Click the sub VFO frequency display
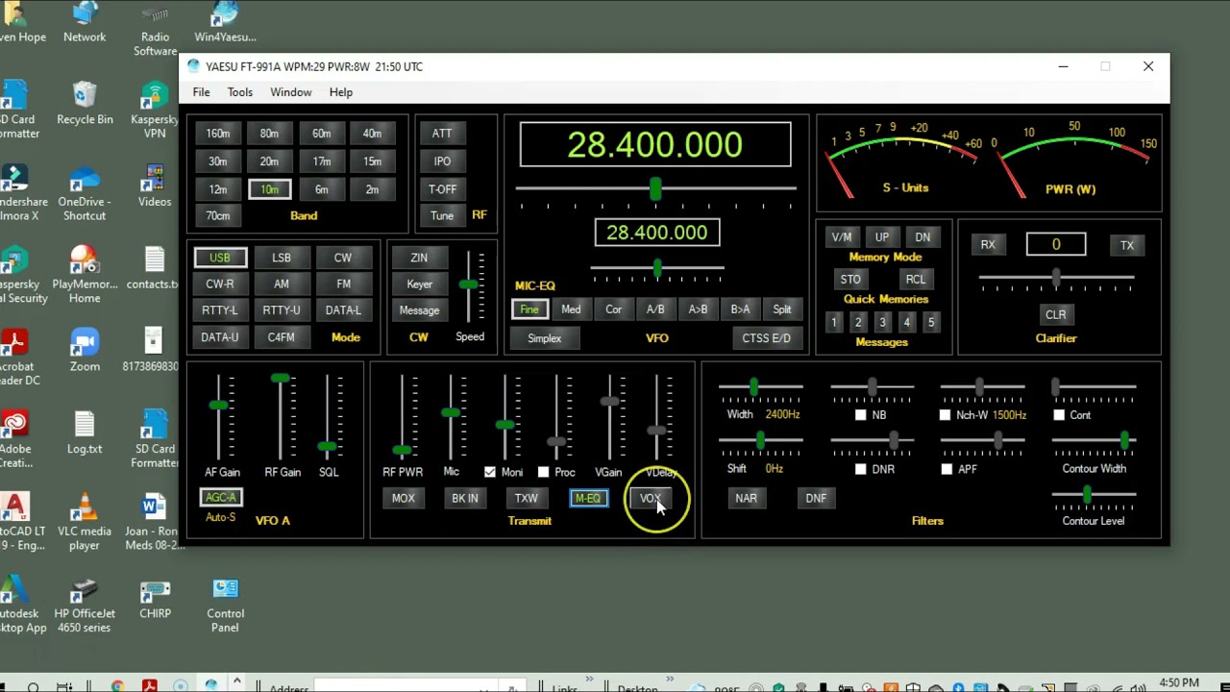Viewport: 1230px width, 692px height. coord(656,233)
